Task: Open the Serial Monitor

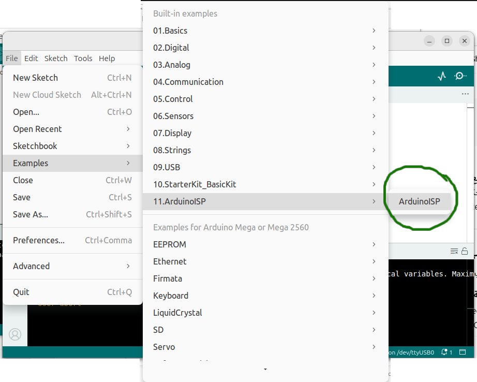Action: pos(459,76)
